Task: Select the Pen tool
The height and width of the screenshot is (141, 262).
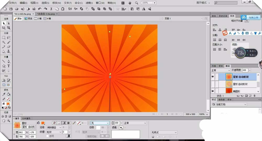Action: point(9,61)
